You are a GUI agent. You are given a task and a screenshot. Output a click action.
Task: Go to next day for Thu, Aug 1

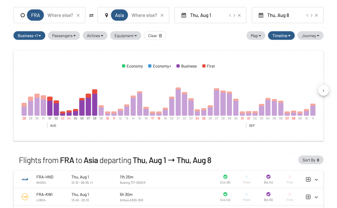pos(234,15)
